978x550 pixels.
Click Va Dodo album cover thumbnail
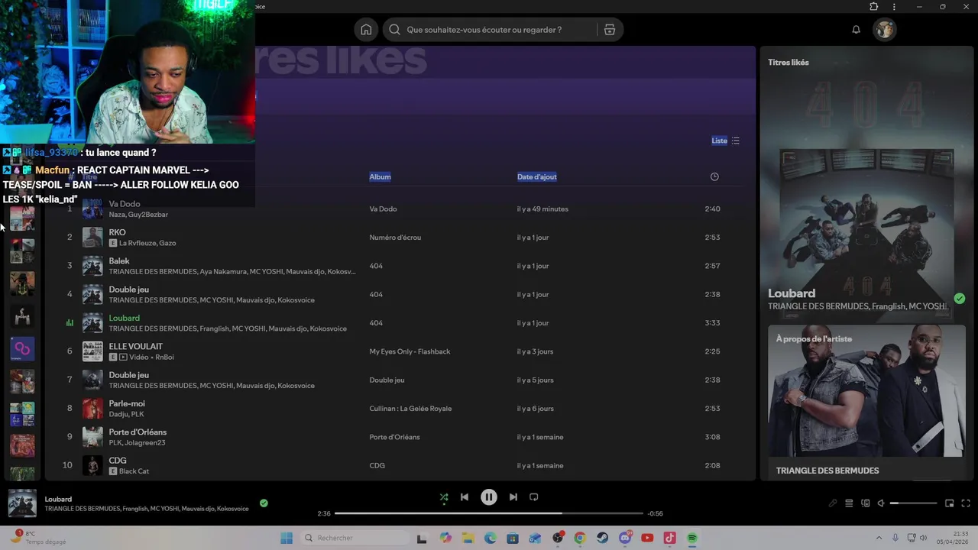tap(92, 209)
